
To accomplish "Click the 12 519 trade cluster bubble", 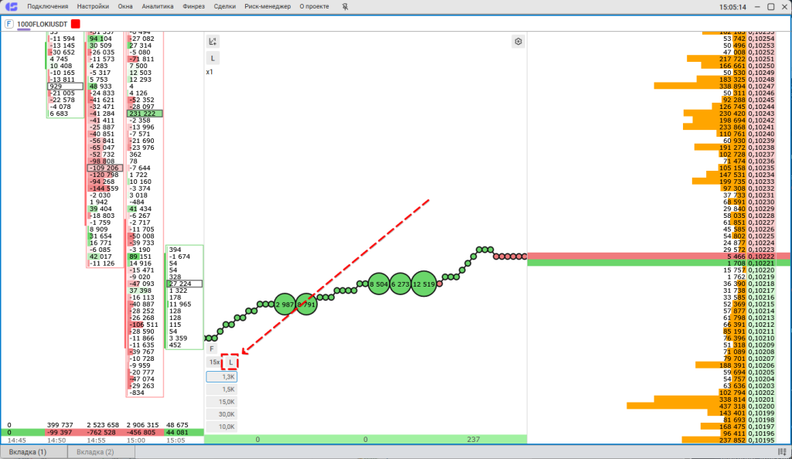I will [424, 284].
